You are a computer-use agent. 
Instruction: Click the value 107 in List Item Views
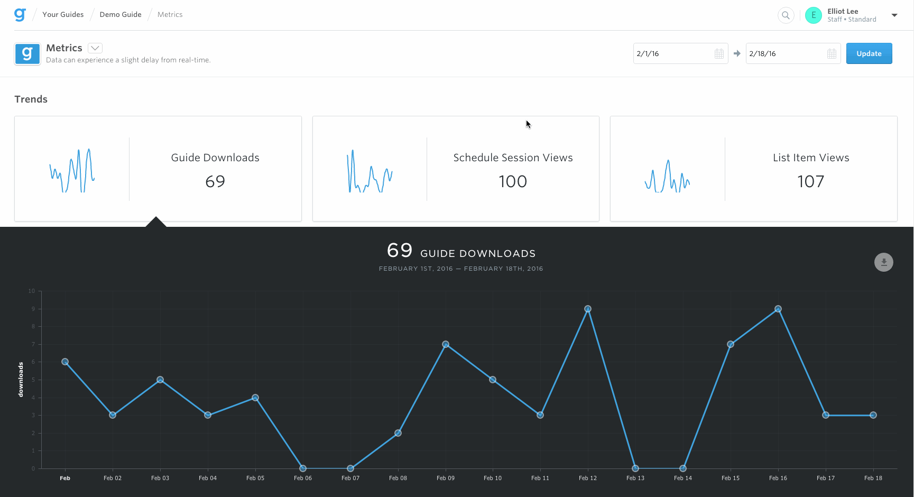811,182
